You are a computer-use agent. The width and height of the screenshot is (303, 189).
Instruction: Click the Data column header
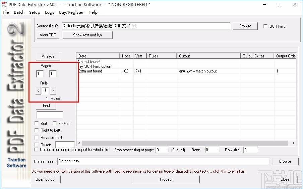(98, 56)
